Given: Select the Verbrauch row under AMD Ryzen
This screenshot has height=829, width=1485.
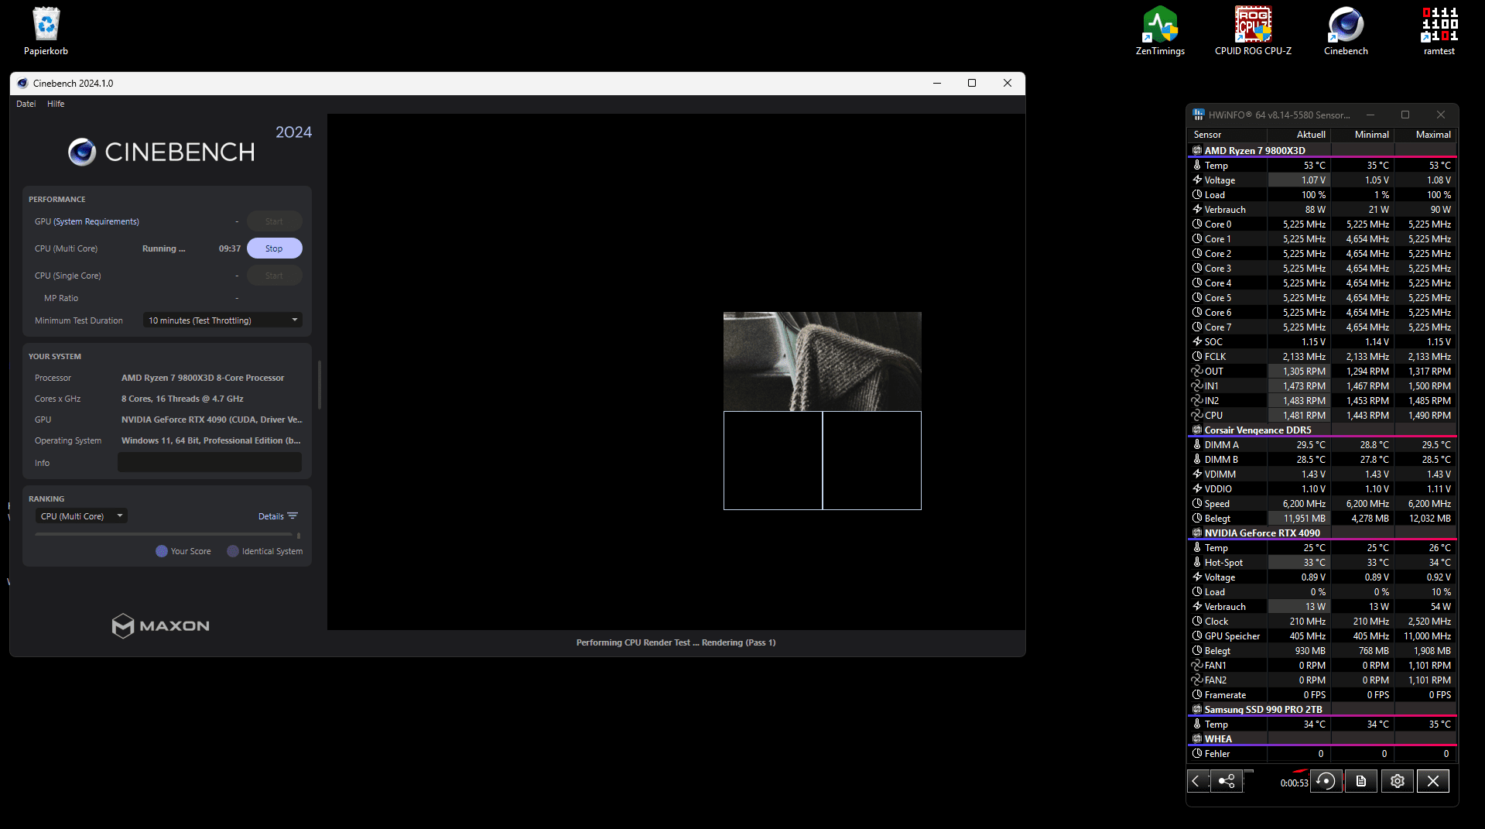Looking at the screenshot, I should coord(1322,210).
